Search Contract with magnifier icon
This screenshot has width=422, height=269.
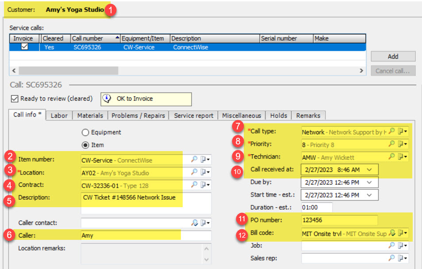pos(194,184)
